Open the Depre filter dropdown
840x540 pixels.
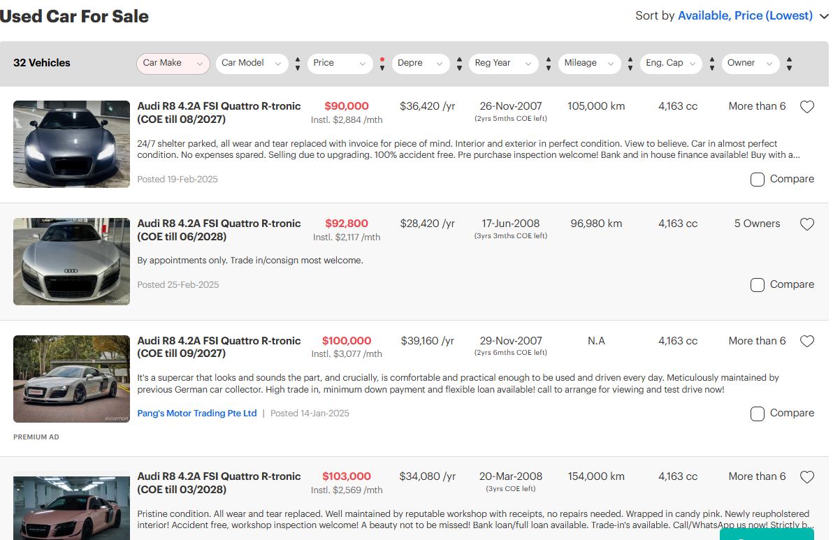tap(421, 64)
